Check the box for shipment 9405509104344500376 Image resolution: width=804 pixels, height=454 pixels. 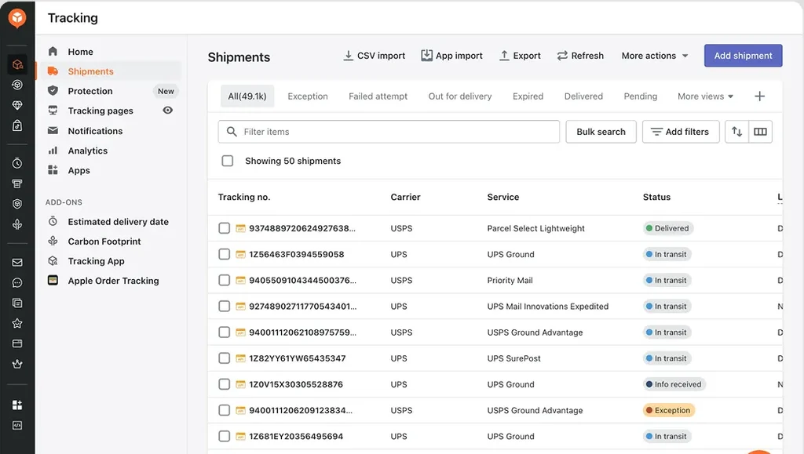pyautogui.click(x=224, y=281)
